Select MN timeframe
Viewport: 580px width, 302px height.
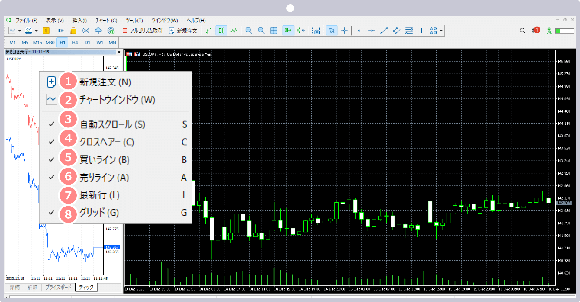[112, 43]
